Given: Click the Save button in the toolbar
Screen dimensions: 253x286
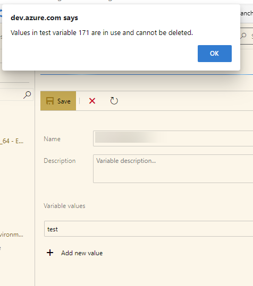Looking at the screenshot, I should tap(58, 101).
